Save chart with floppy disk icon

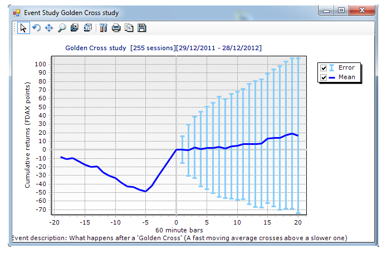click(141, 28)
